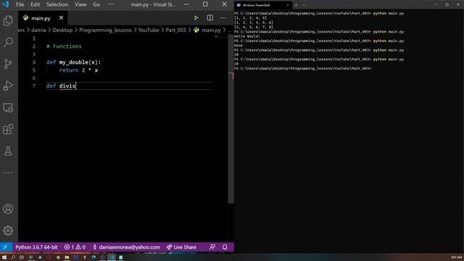Switch to VS Code taskbar icon
The width and height of the screenshot is (464, 261).
click(x=112, y=257)
